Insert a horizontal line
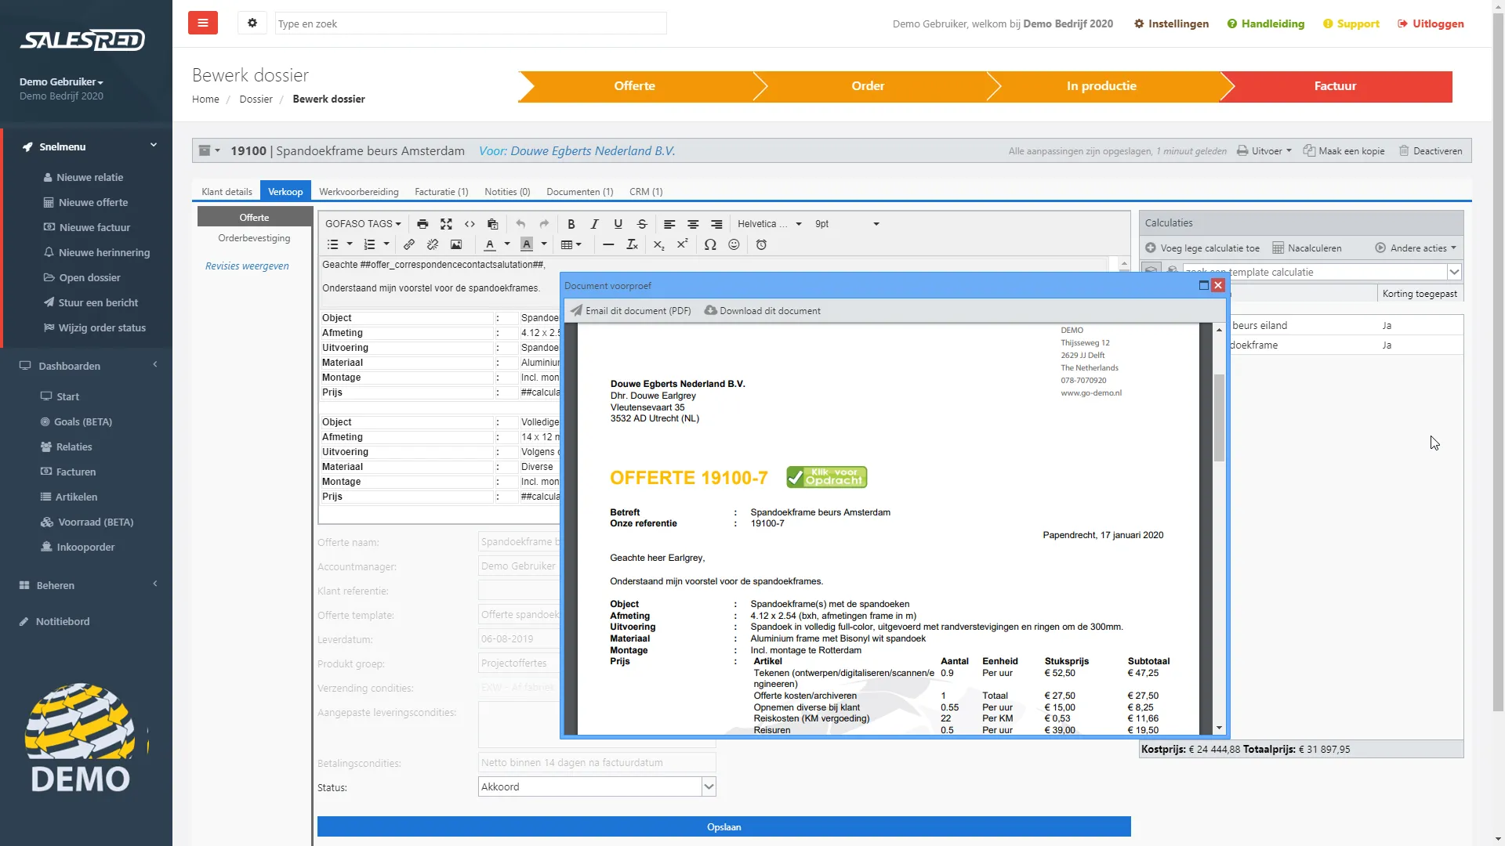Screen dimensions: 1505x846 pyautogui.click(x=608, y=245)
